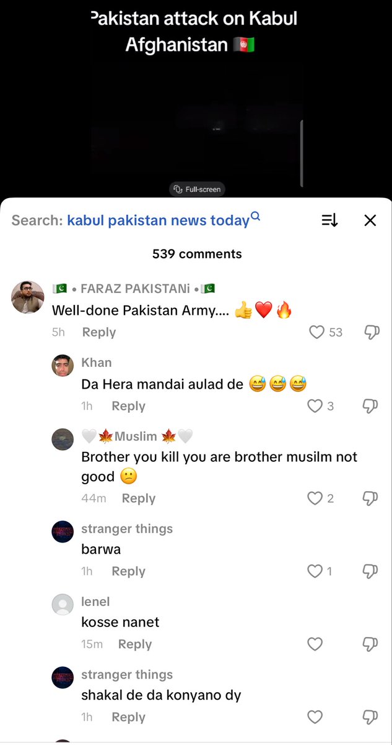
Task: Open stranger things username on 'barwa' comment
Action: pos(127,529)
